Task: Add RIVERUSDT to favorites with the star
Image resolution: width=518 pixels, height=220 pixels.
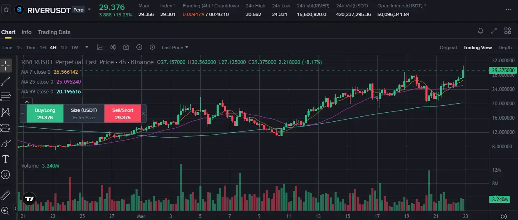Action: pyautogui.click(x=6, y=9)
